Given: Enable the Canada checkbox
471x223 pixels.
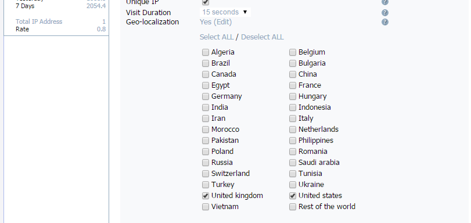Looking at the screenshot, I should (206, 74).
